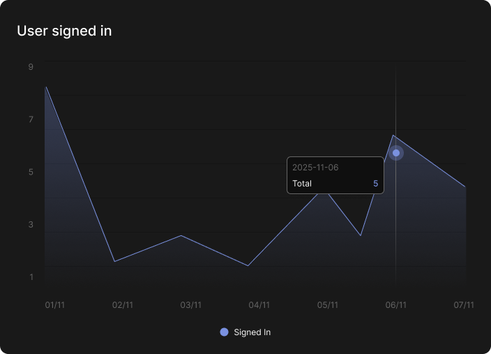Image resolution: width=491 pixels, height=354 pixels.
Task: Click the highlighted data point marker
Action: pyautogui.click(x=396, y=153)
